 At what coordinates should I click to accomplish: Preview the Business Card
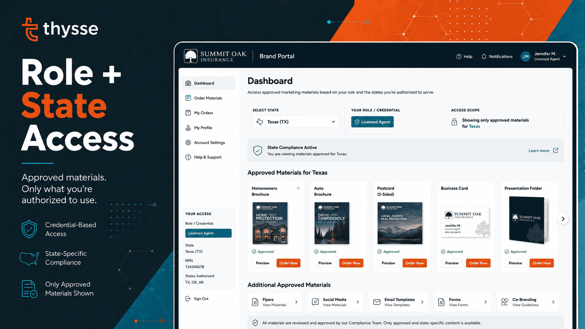click(x=452, y=263)
